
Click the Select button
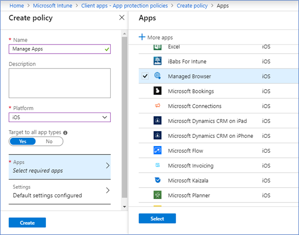(x=157, y=219)
